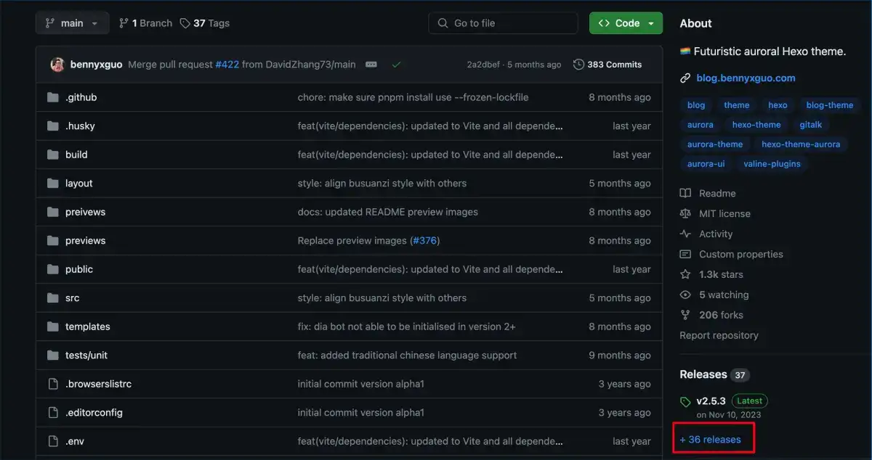Star the repository using the star icon
The image size is (872, 460).
[x=684, y=274]
